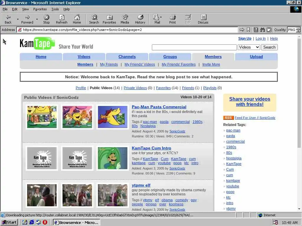Open the Help menu
Screen dimensions: 302x226
66,9
